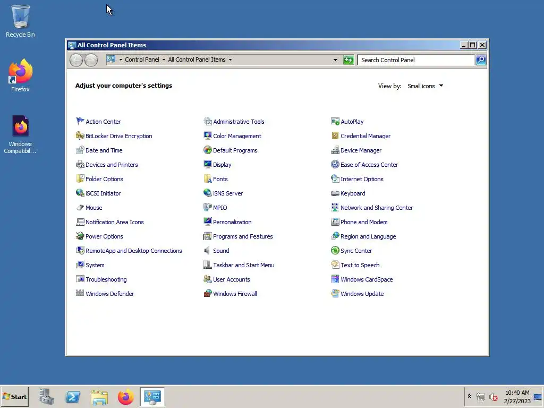Click the Color Management icon
The width and height of the screenshot is (544, 408).
point(208,135)
